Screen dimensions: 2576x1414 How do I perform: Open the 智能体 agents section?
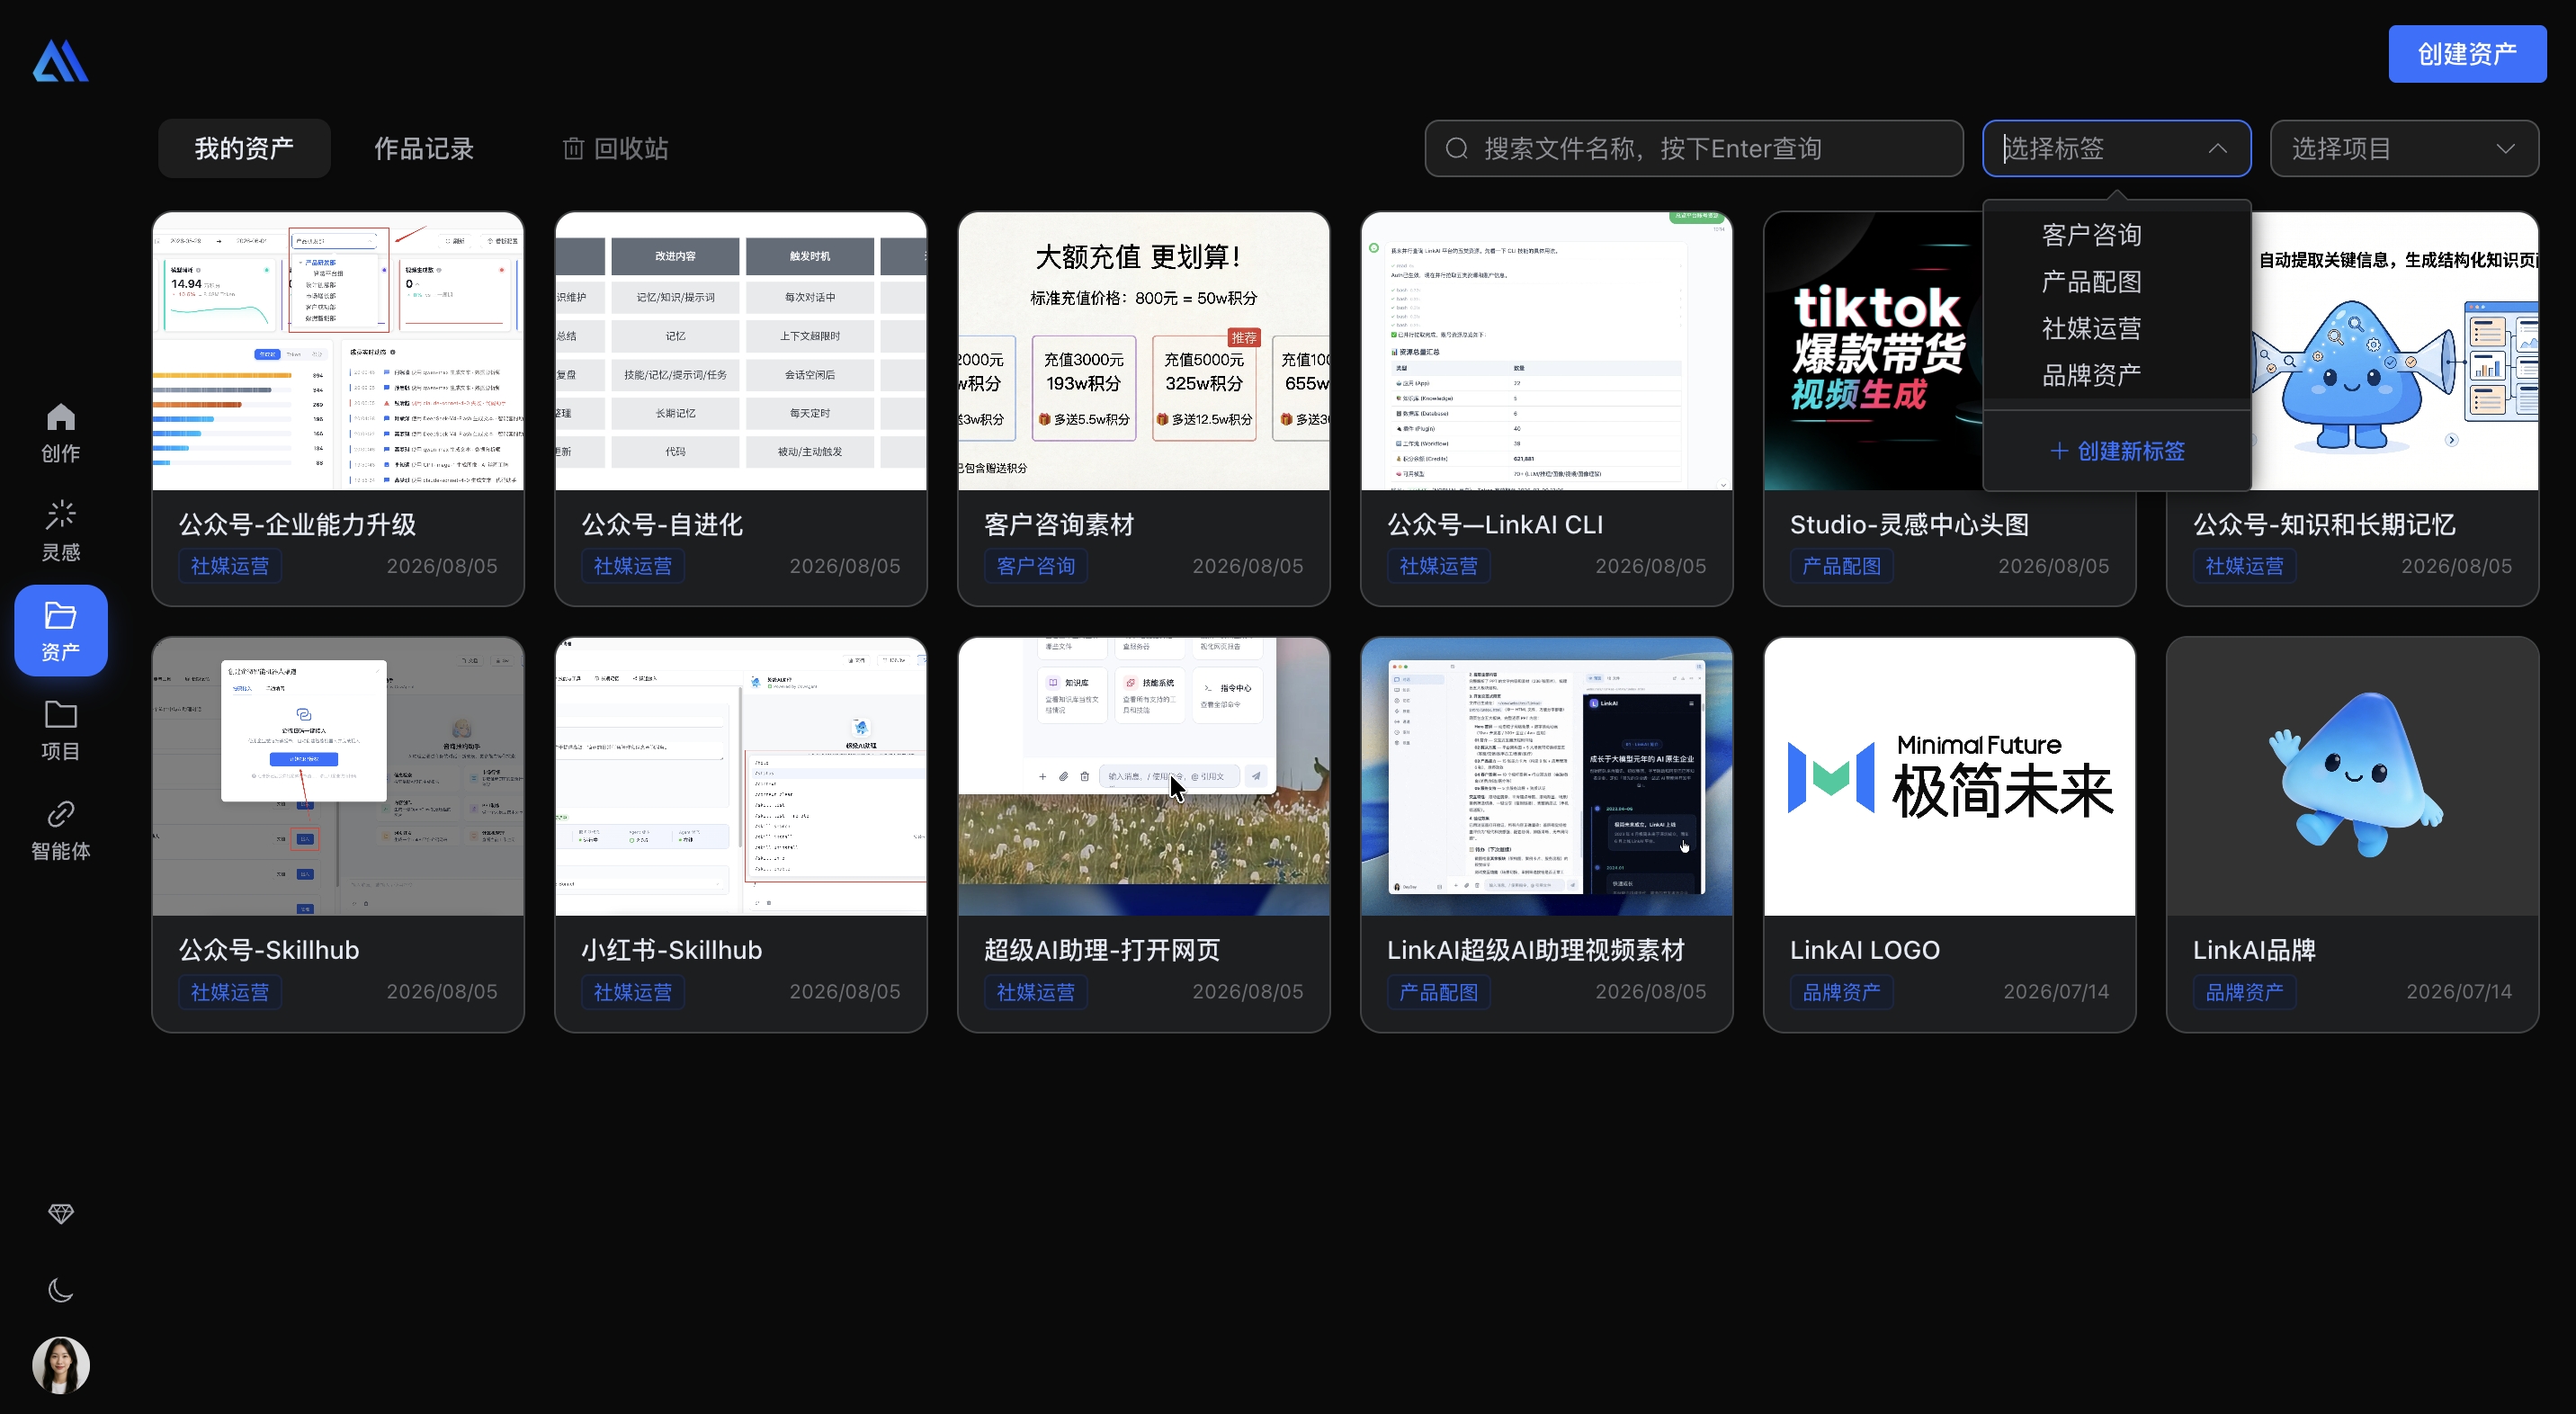pyautogui.click(x=60, y=829)
